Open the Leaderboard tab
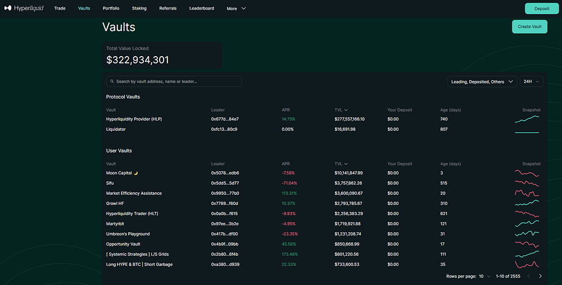The height and width of the screenshot is (285, 562). [x=201, y=8]
